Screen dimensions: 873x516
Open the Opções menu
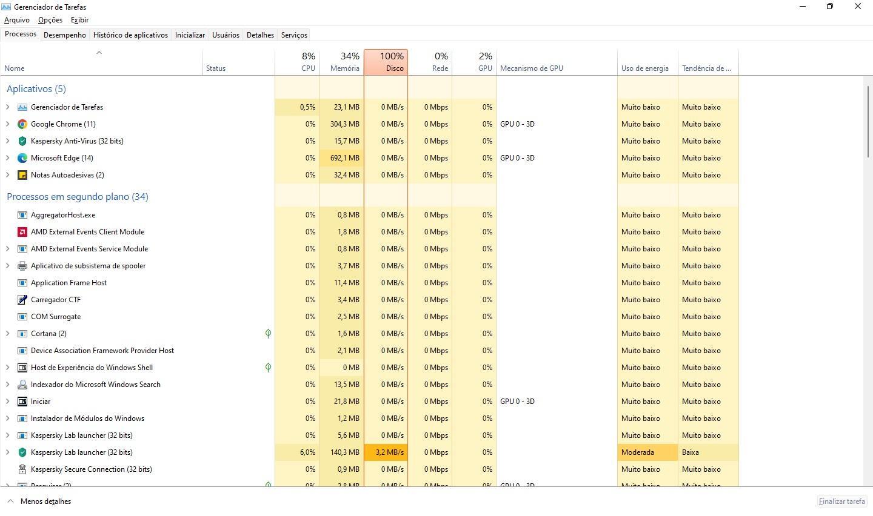(x=50, y=20)
